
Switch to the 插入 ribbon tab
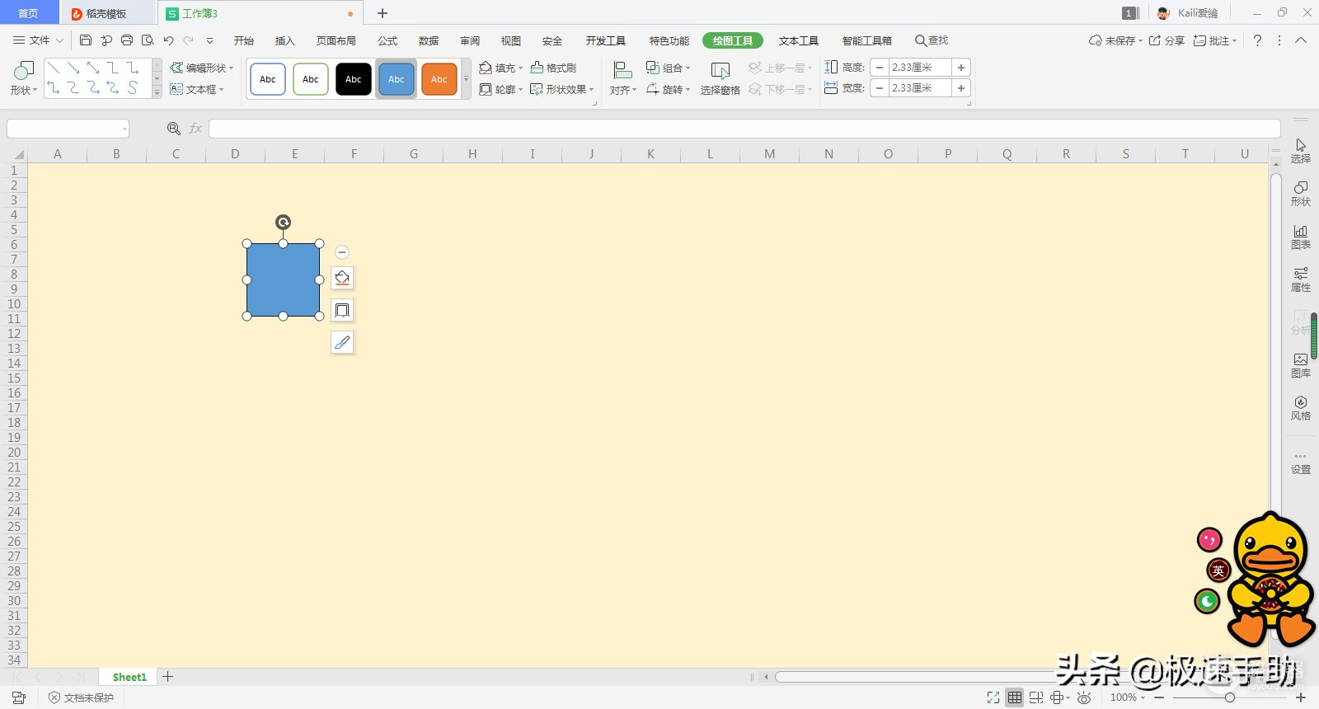(x=284, y=40)
